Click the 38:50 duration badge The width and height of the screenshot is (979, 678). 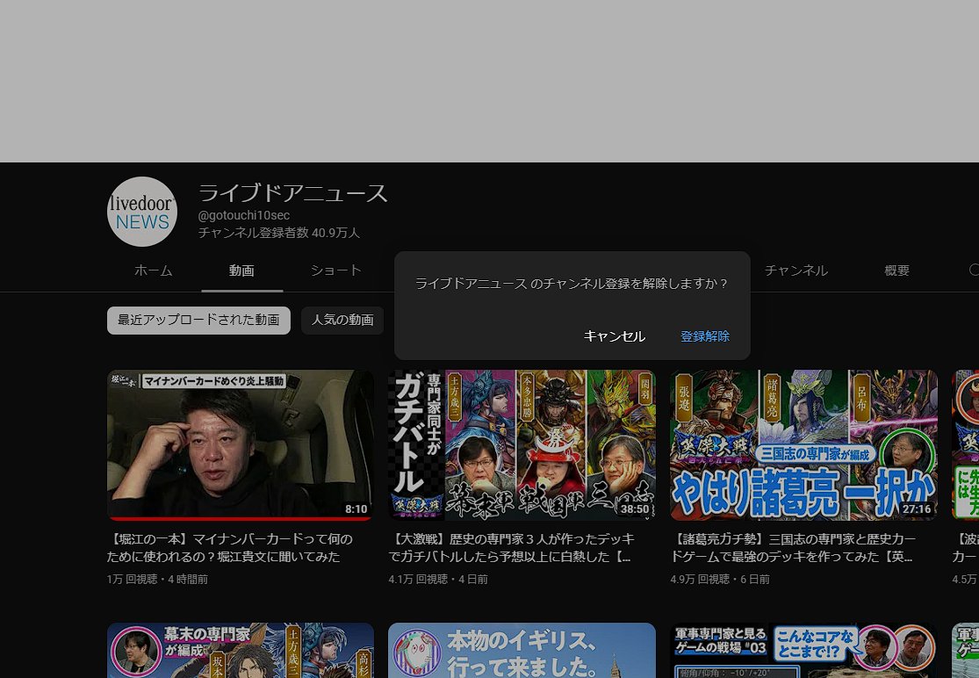pos(635,508)
